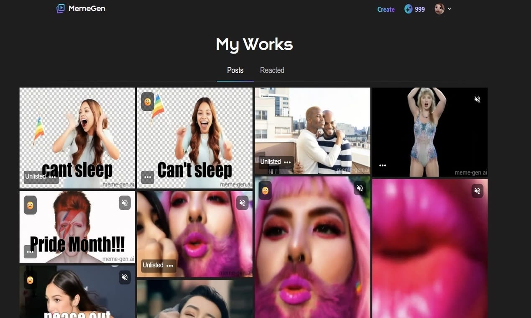This screenshot has width=531, height=318.
Task: Open options dots on 'cant sleep' unlisted meme
Action: pyautogui.click(x=52, y=177)
